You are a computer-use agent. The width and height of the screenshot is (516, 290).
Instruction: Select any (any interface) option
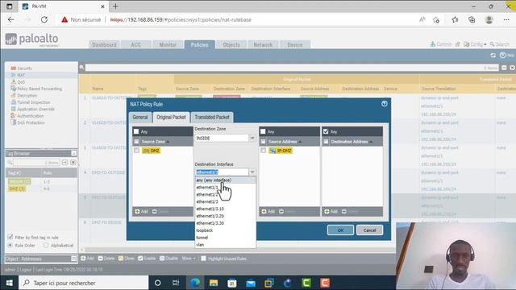(226, 180)
